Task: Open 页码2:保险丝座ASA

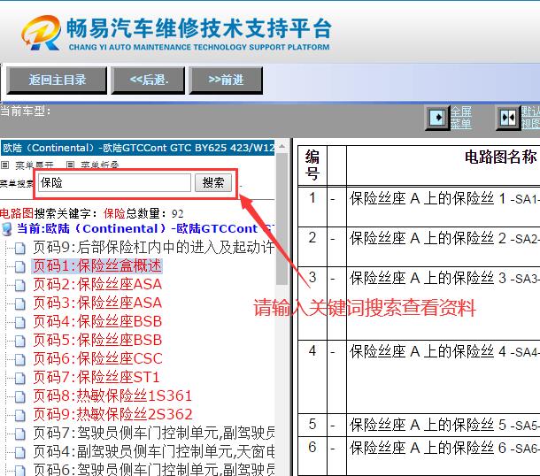Action: point(97,284)
